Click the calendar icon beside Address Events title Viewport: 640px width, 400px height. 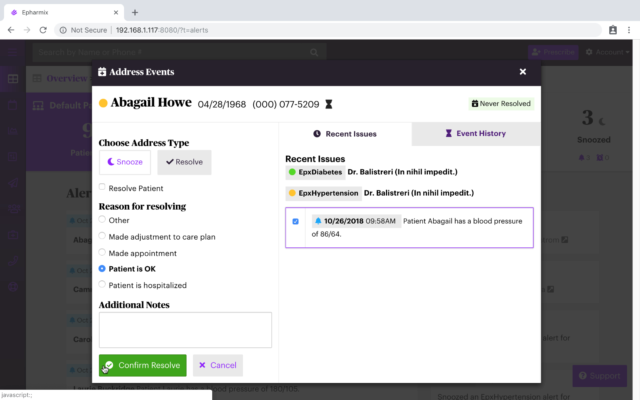(x=102, y=72)
